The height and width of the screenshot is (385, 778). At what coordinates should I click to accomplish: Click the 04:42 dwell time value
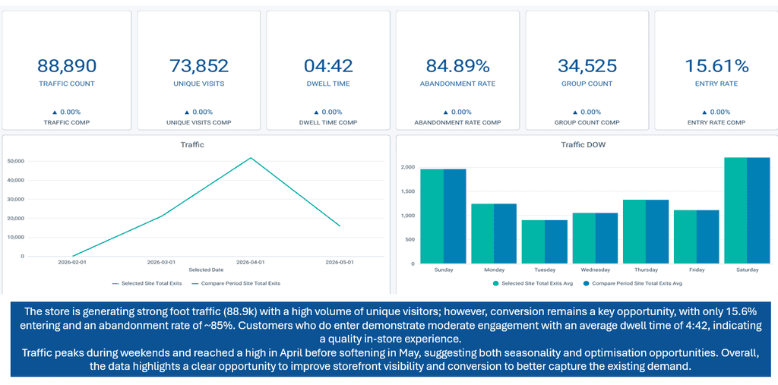(328, 65)
